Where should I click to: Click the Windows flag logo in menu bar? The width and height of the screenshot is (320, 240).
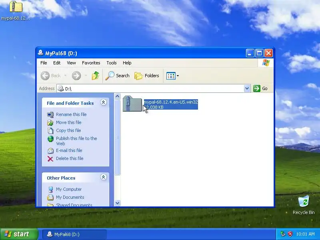click(x=266, y=63)
